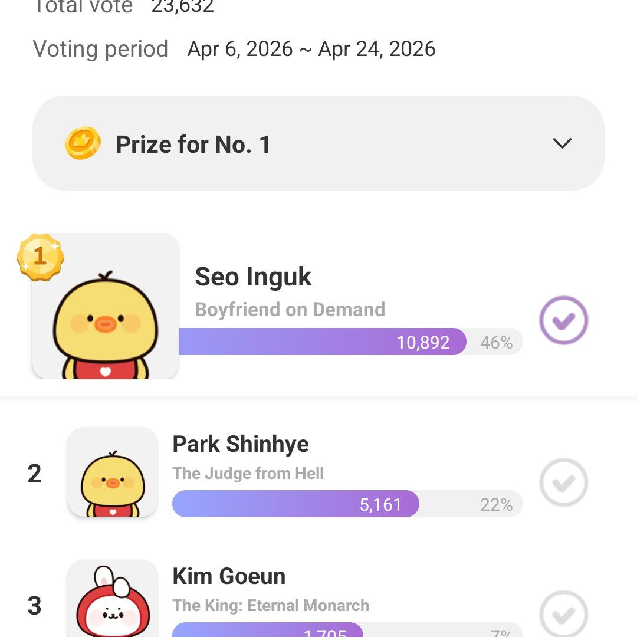Open Kim Goeun's bunny avatar
The height and width of the screenshot is (637, 637).
[113, 600]
